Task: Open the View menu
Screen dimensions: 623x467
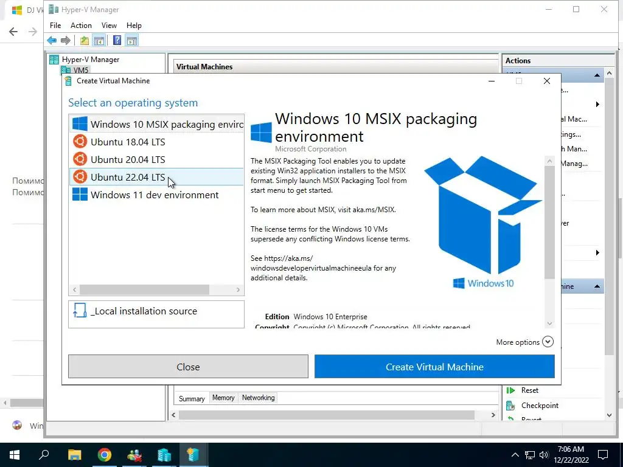Action: (109, 26)
